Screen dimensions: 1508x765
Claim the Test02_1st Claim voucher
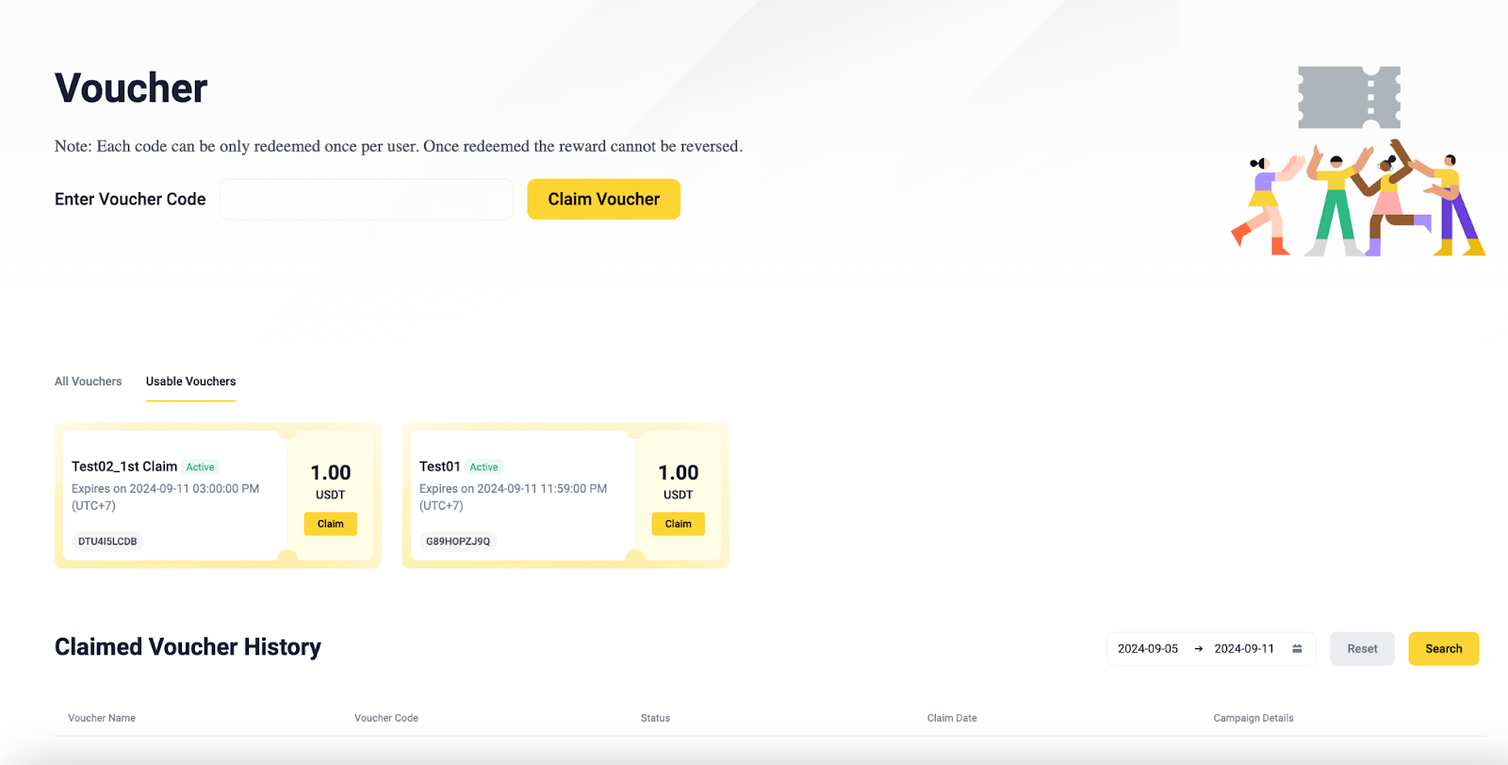point(330,524)
